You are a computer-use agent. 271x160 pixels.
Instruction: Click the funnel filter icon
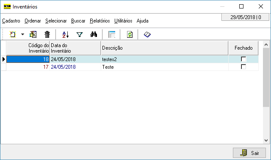click(x=80, y=34)
